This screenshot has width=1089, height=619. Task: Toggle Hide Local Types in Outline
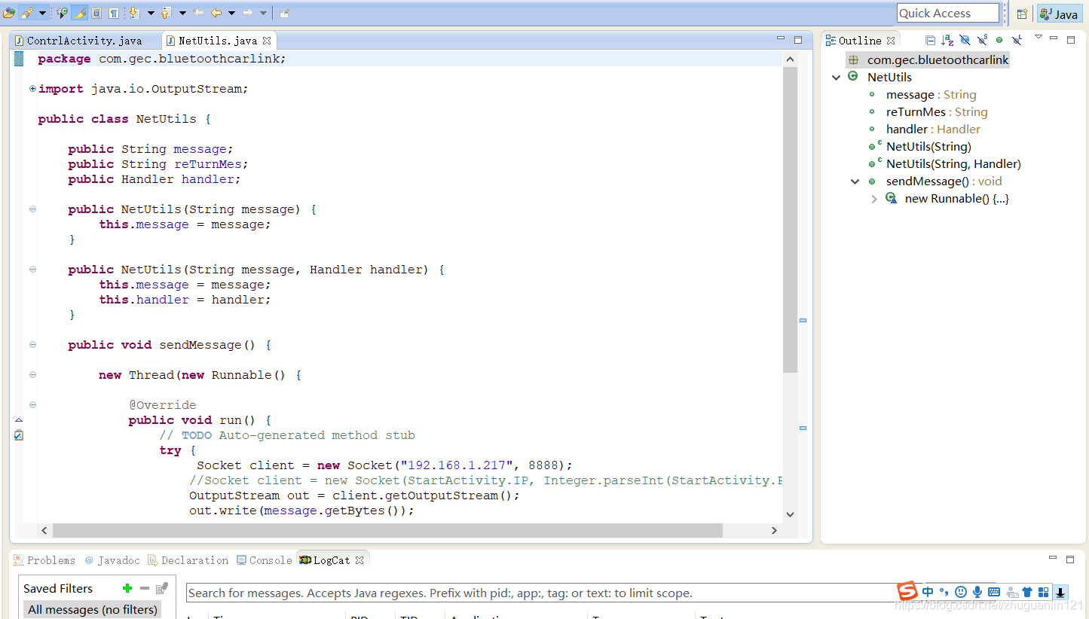point(1017,41)
